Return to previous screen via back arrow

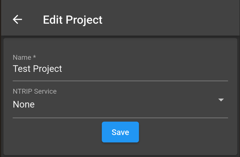[18, 19]
